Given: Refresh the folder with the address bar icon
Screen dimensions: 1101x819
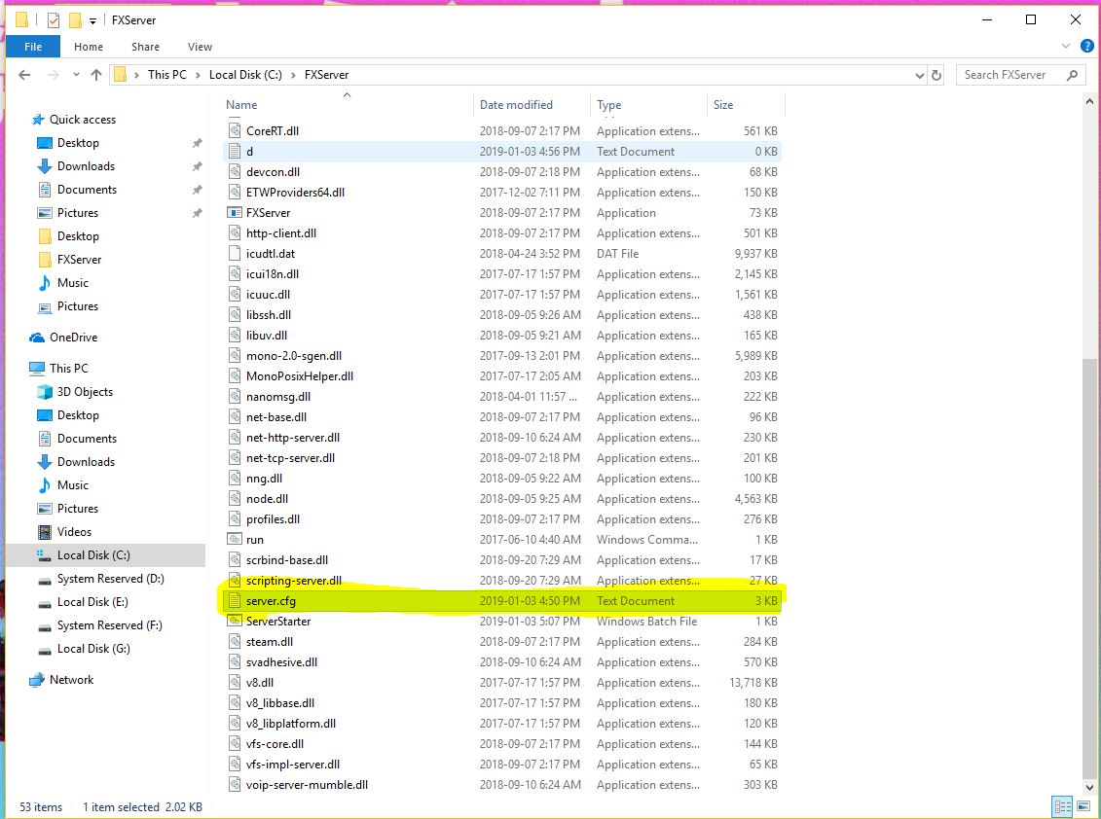Looking at the screenshot, I should pyautogui.click(x=934, y=74).
